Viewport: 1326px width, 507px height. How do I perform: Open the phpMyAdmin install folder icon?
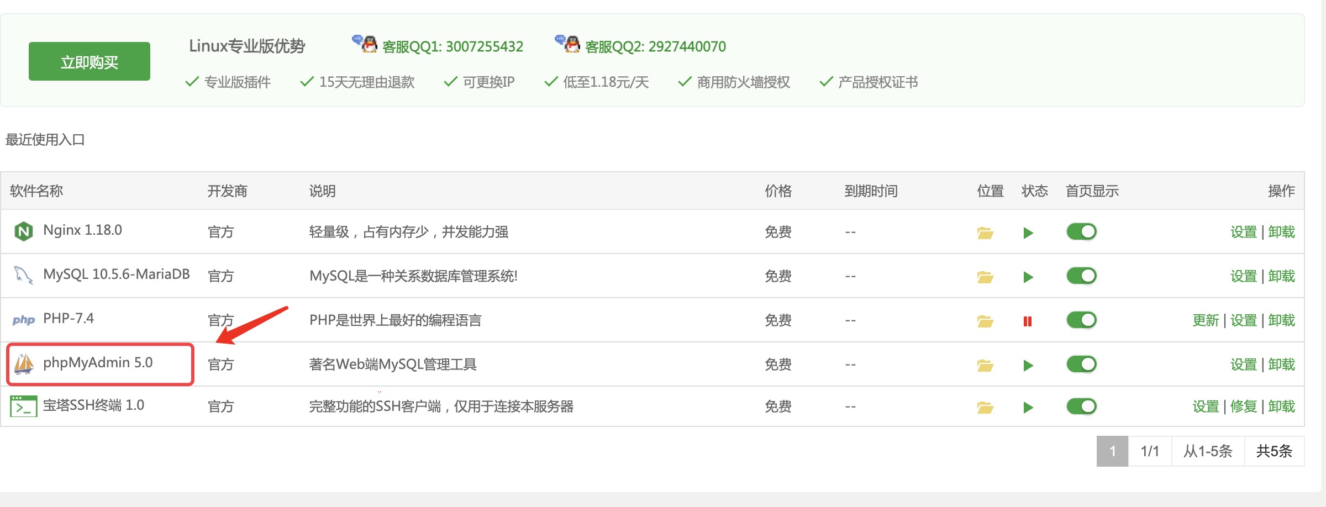click(985, 366)
